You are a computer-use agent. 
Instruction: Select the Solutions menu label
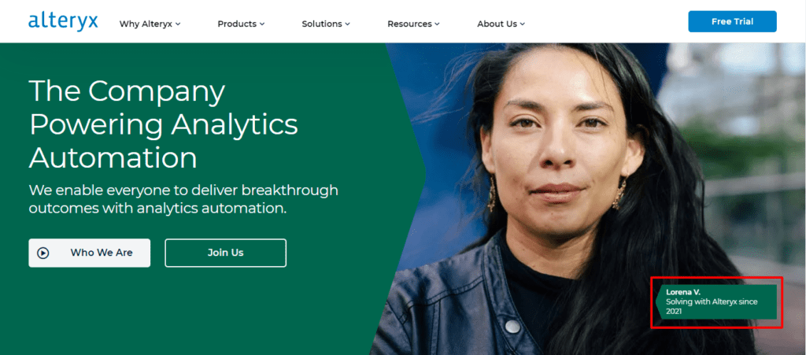pyautogui.click(x=322, y=24)
